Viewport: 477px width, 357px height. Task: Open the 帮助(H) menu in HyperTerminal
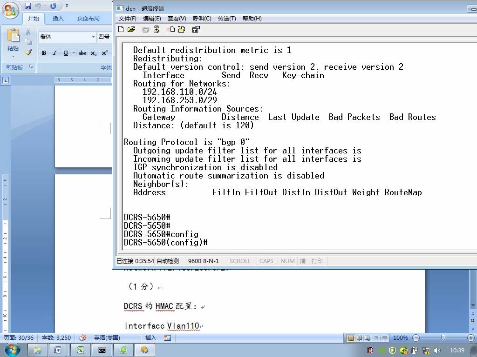pos(252,19)
